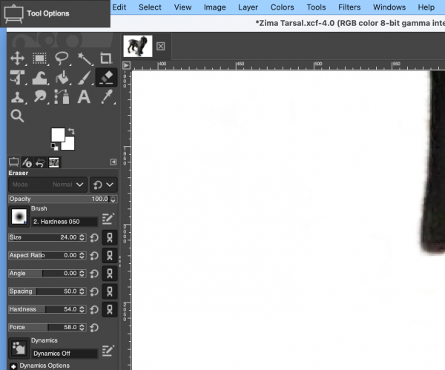
Task: Switch to the Device Status tab
Action: point(27,162)
